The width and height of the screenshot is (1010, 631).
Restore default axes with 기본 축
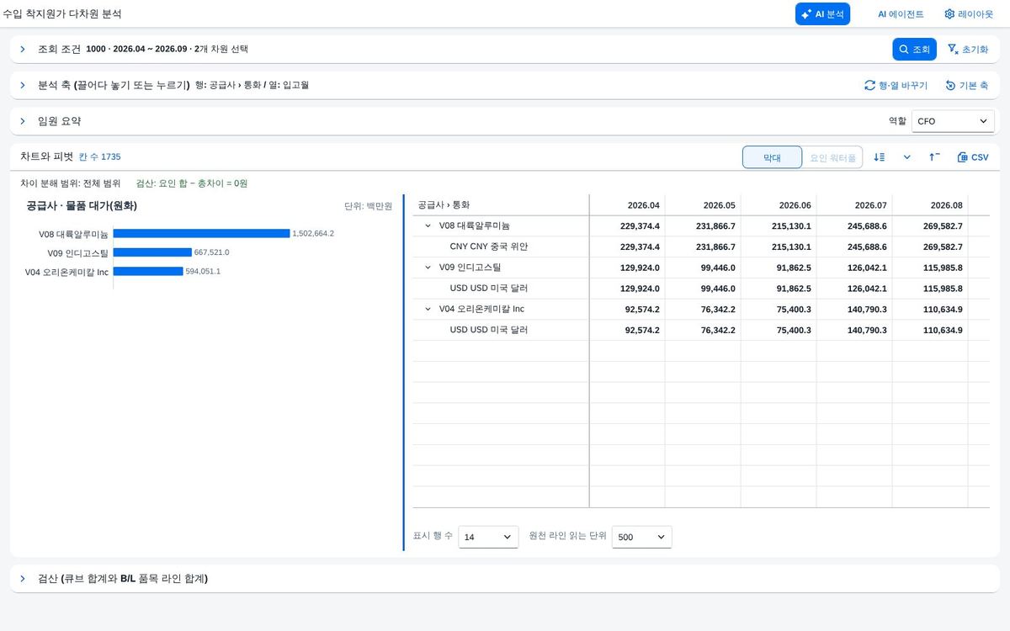click(x=966, y=85)
